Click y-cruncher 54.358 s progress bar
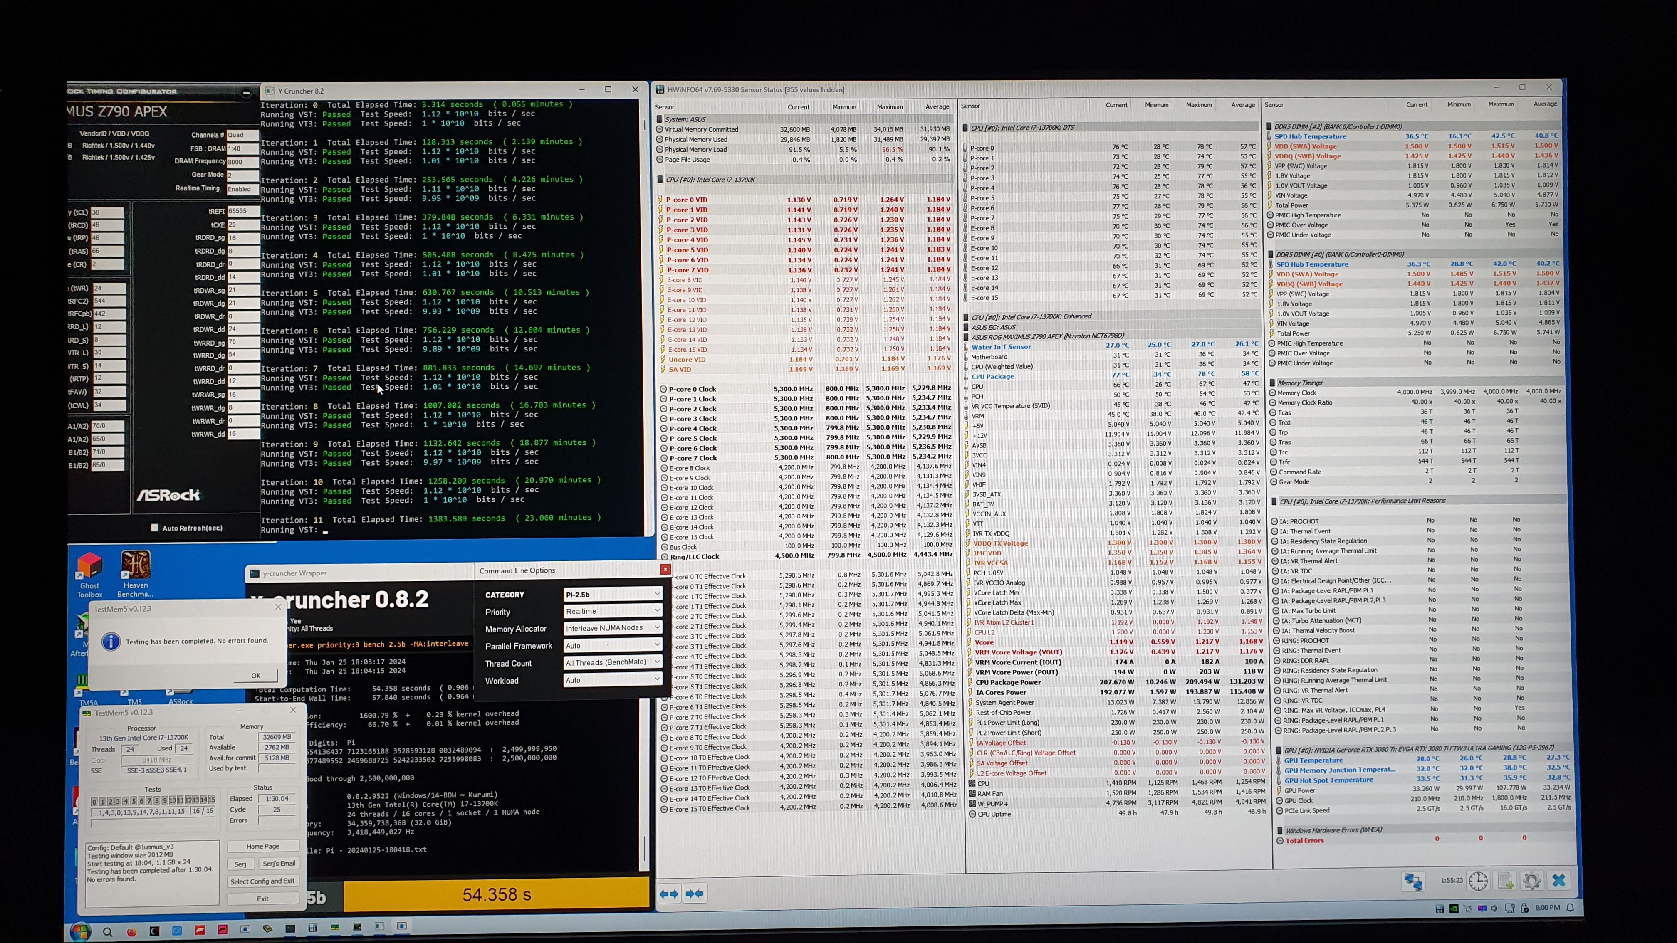 [496, 895]
